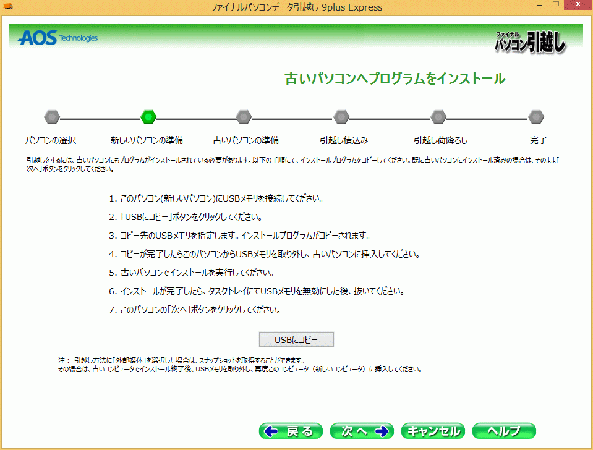Click the 完了 step hexagon

(536, 116)
